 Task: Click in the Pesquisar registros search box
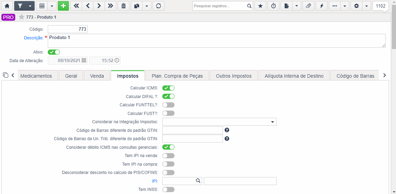pyautogui.click(x=219, y=6)
